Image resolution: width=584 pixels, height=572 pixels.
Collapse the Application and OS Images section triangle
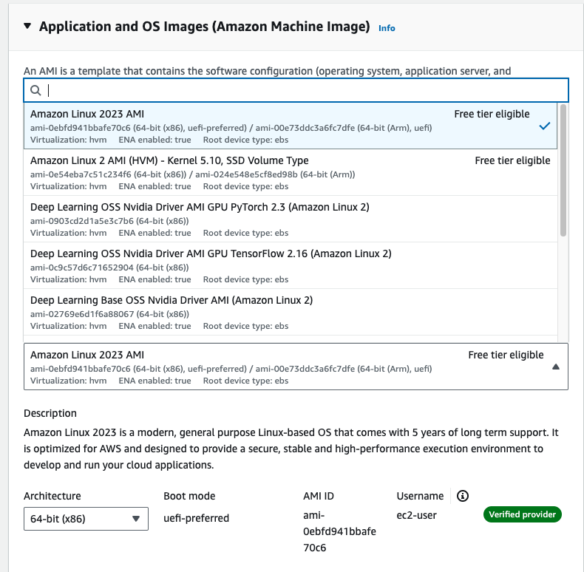(27, 26)
